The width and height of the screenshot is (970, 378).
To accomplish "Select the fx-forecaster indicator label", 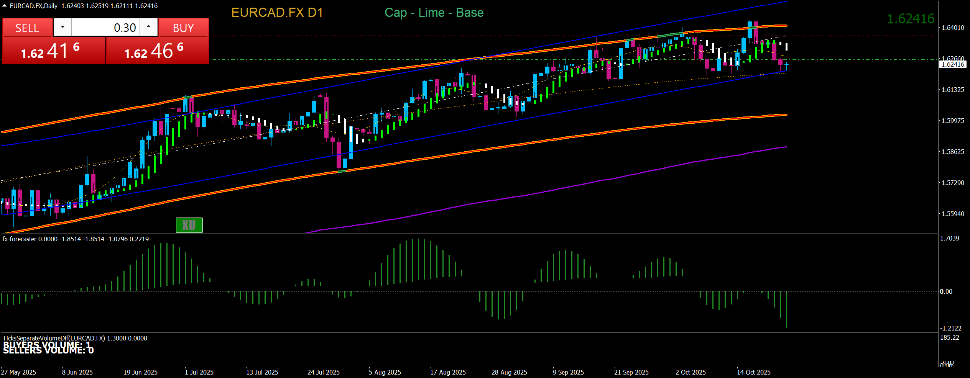I will tap(76, 239).
